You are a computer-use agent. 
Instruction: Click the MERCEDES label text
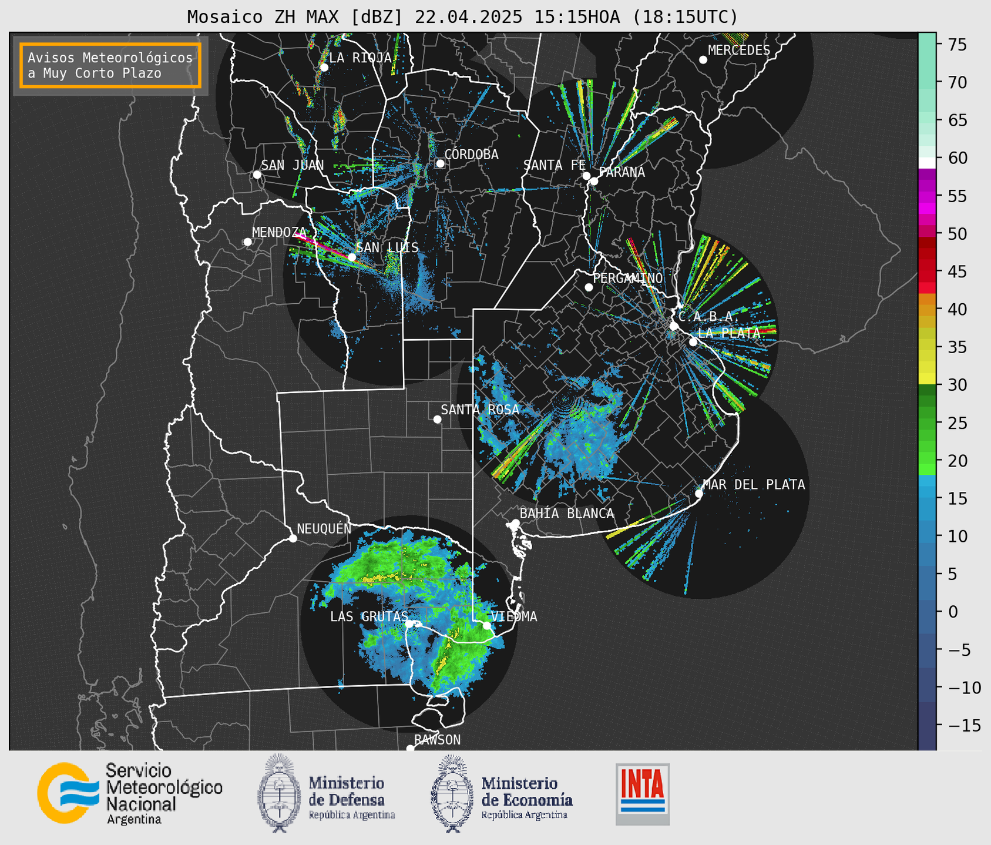coord(739,51)
